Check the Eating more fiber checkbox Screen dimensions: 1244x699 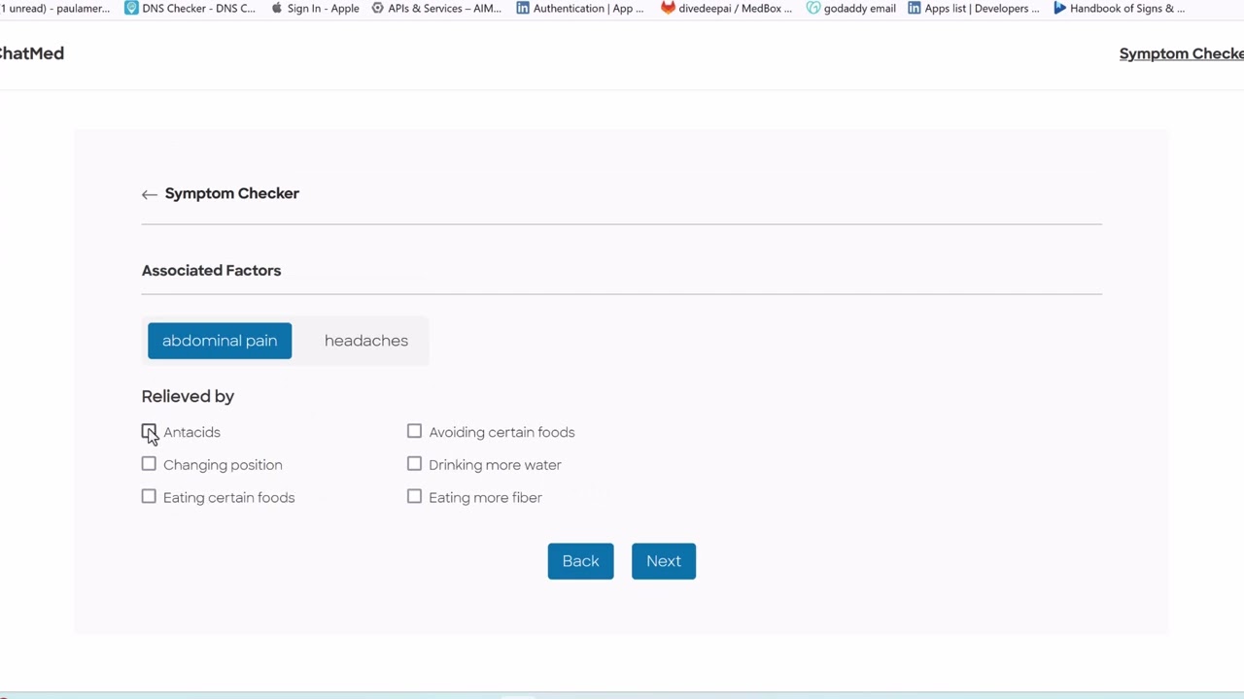click(414, 496)
